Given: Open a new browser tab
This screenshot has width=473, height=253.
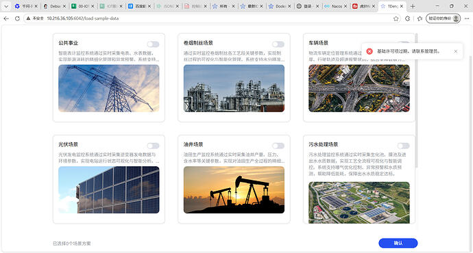Looking at the screenshot, I should (413, 6).
